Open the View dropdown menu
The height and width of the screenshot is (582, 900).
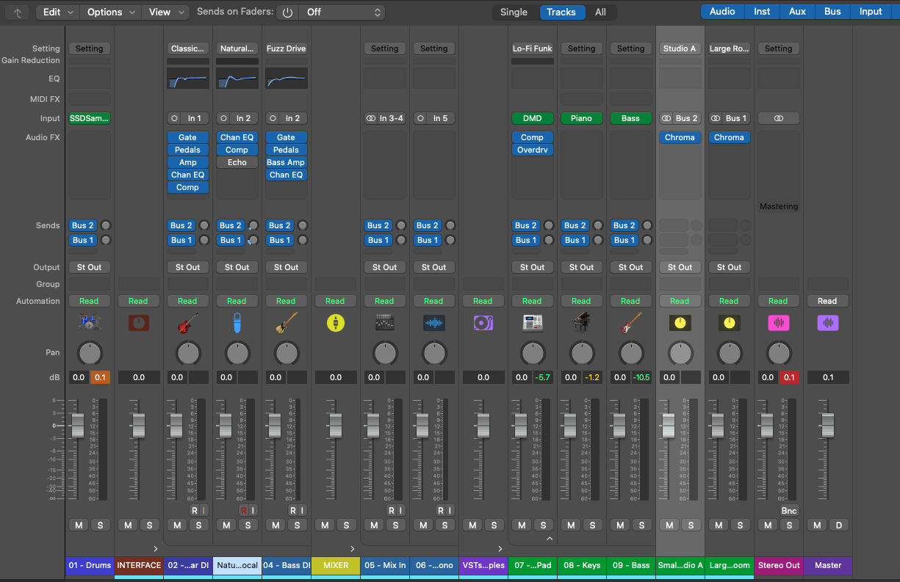(165, 12)
